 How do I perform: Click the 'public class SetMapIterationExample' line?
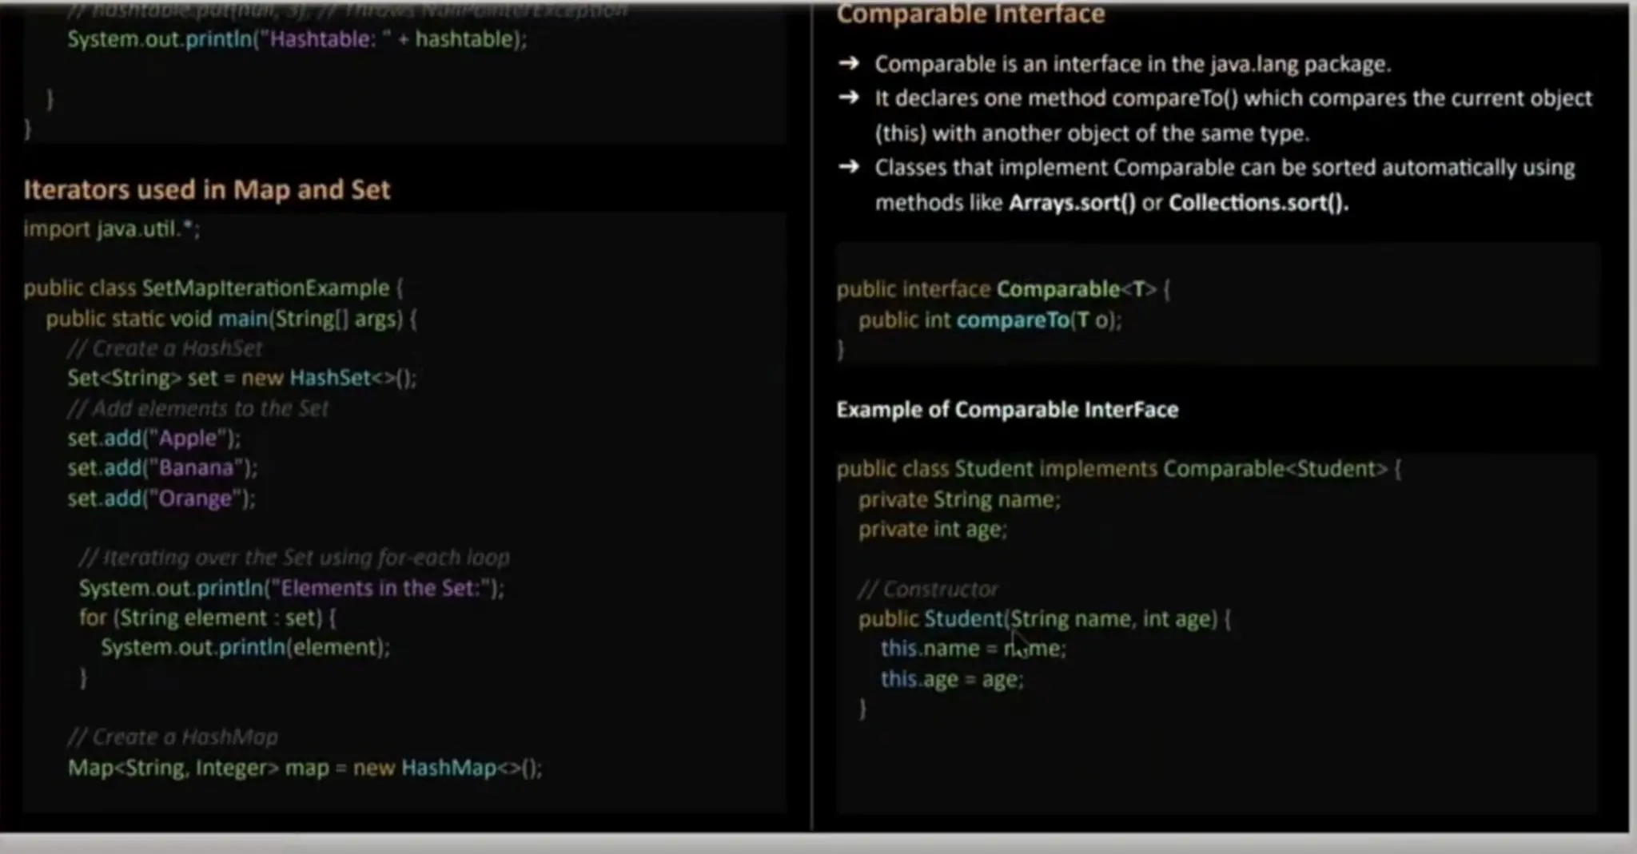pyautogui.click(x=213, y=288)
